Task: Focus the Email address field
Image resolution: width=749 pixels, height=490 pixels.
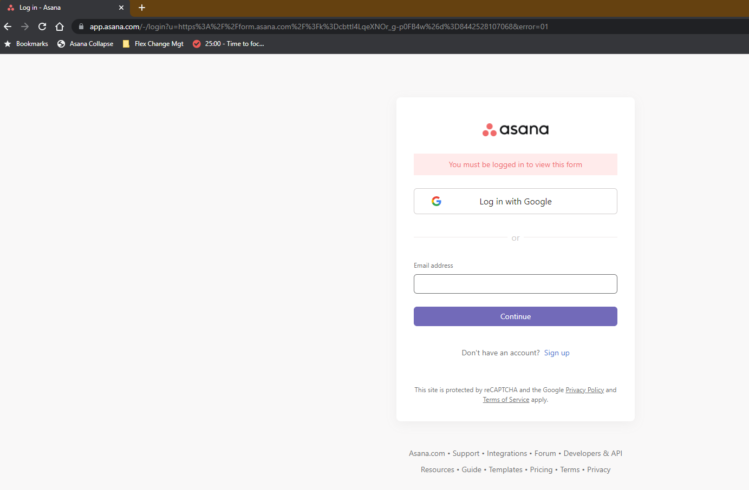Action: point(516,284)
